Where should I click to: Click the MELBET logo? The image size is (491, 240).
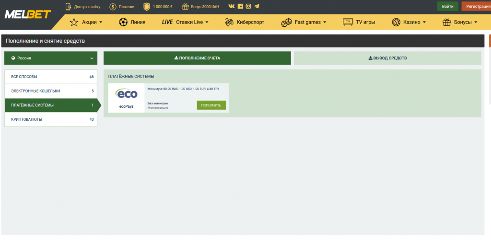(x=28, y=14)
